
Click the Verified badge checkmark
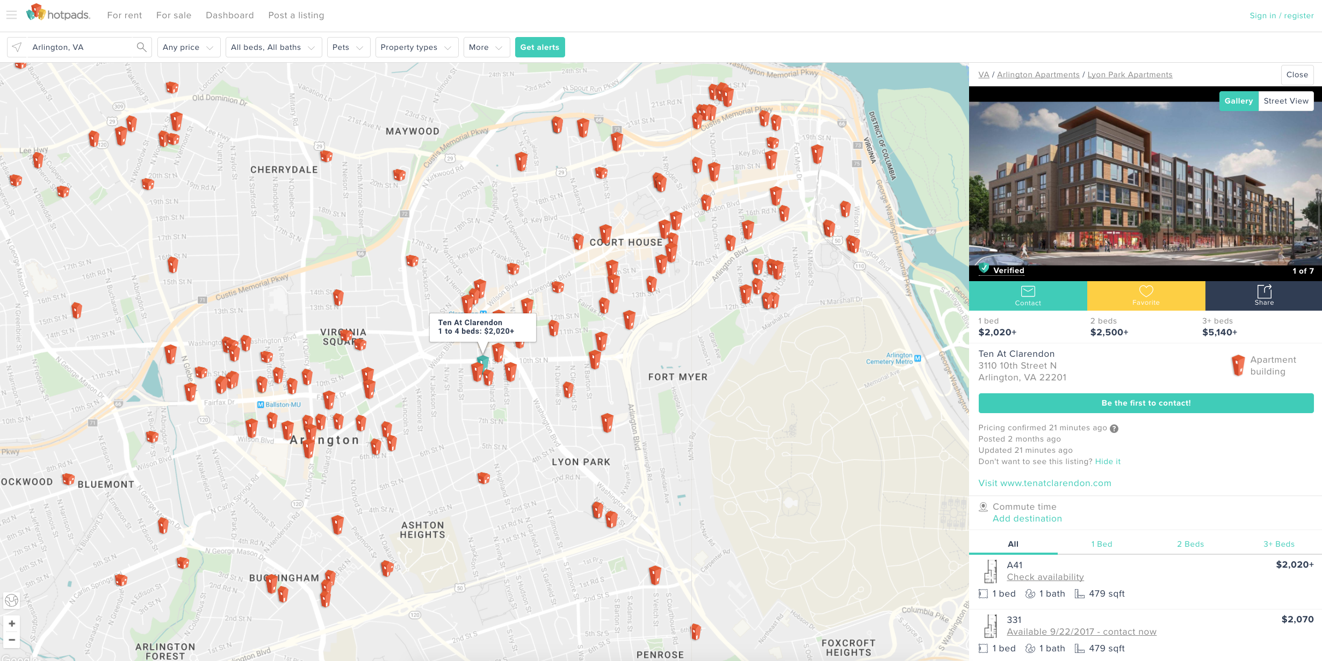click(984, 268)
